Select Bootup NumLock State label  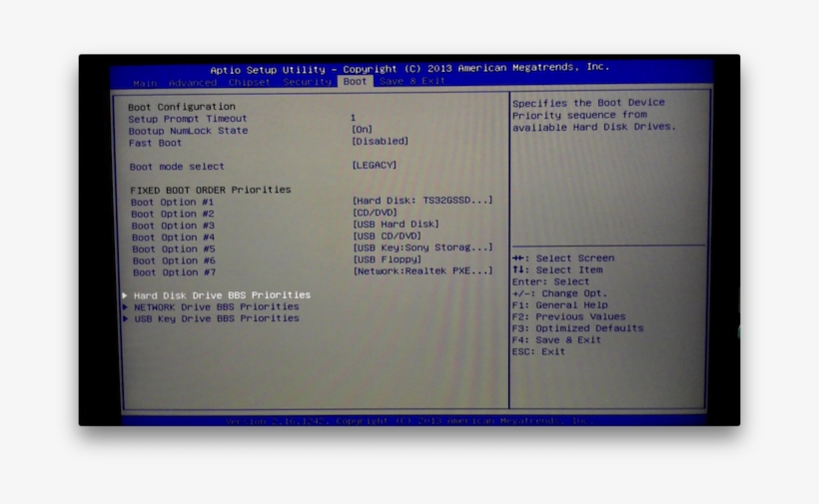[x=188, y=131]
